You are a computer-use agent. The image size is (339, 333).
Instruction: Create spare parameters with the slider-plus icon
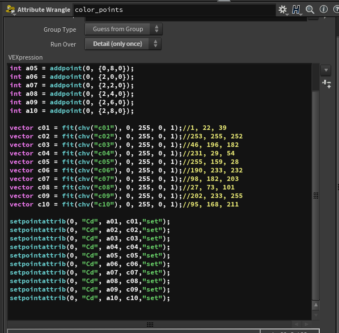[x=326, y=84]
